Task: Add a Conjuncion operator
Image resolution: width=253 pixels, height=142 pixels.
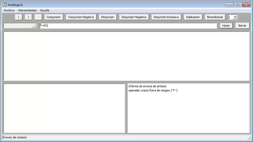Action: pos(54,17)
